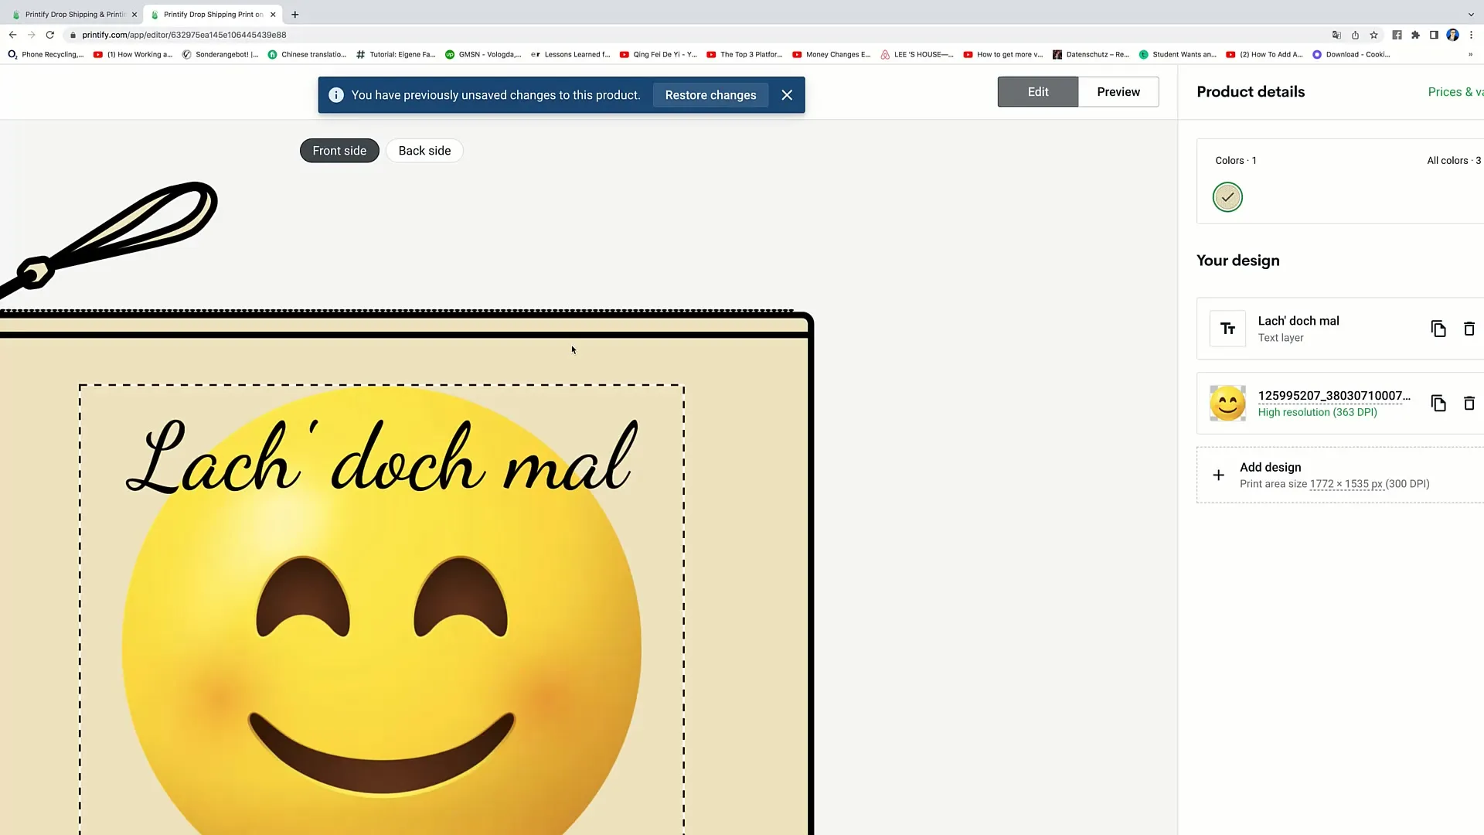Open Google Translate icon in address bar
The image size is (1484, 835).
click(x=1336, y=35)
